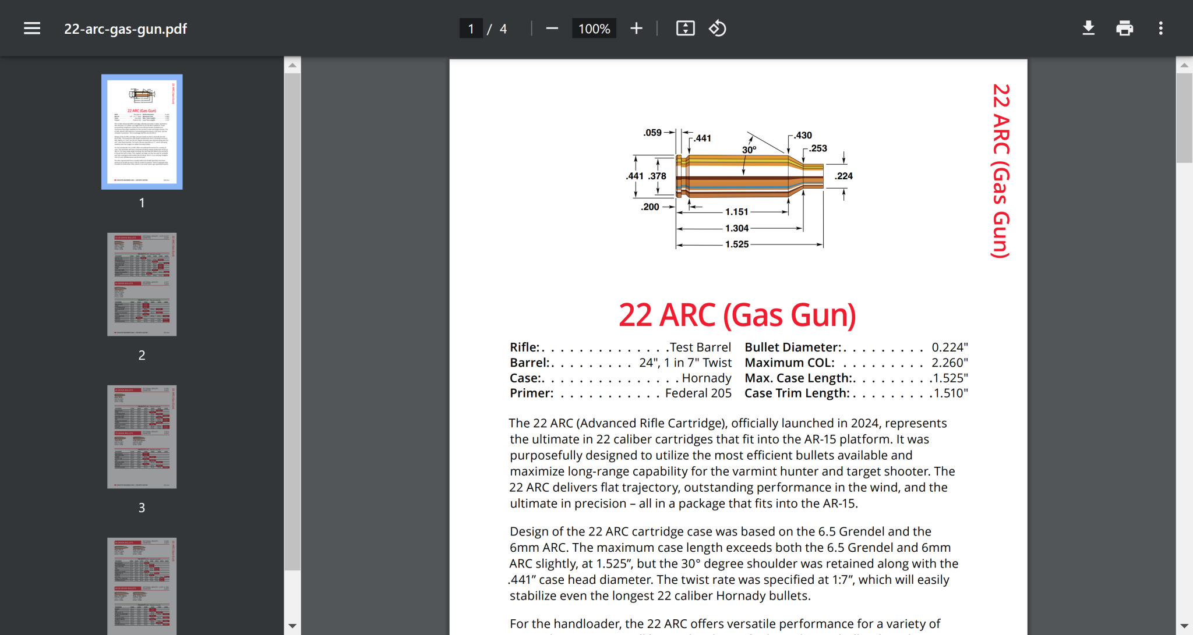This screenshot has height=635, width=1193.
Task: Click the fit to page icon
Action: [x=685, y=29]
